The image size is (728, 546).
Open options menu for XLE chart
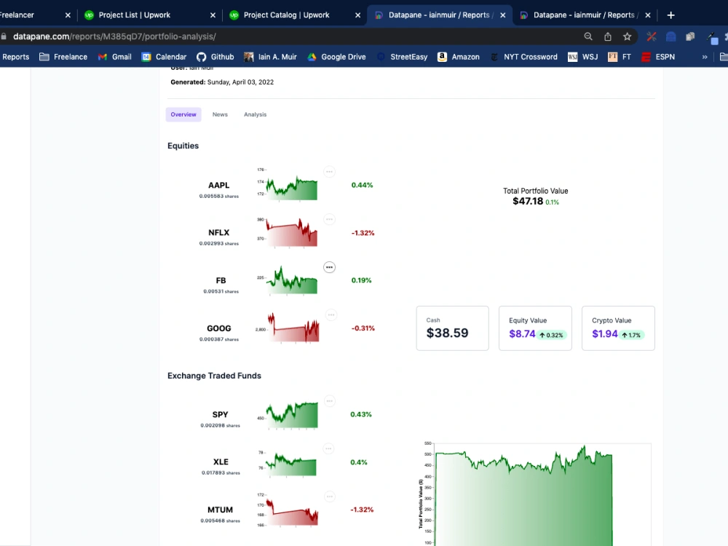[328, 449]
